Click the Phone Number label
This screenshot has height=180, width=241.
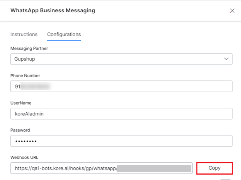point(25,76)
